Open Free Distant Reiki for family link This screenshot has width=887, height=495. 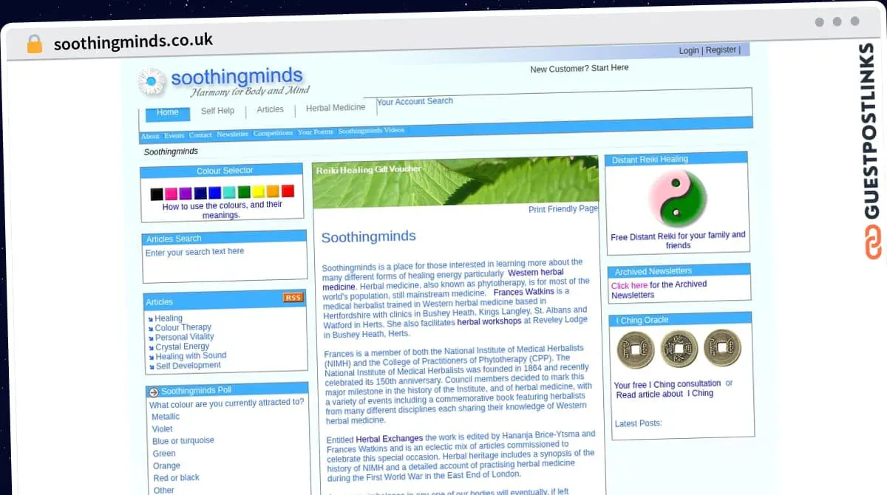point(678,240)
